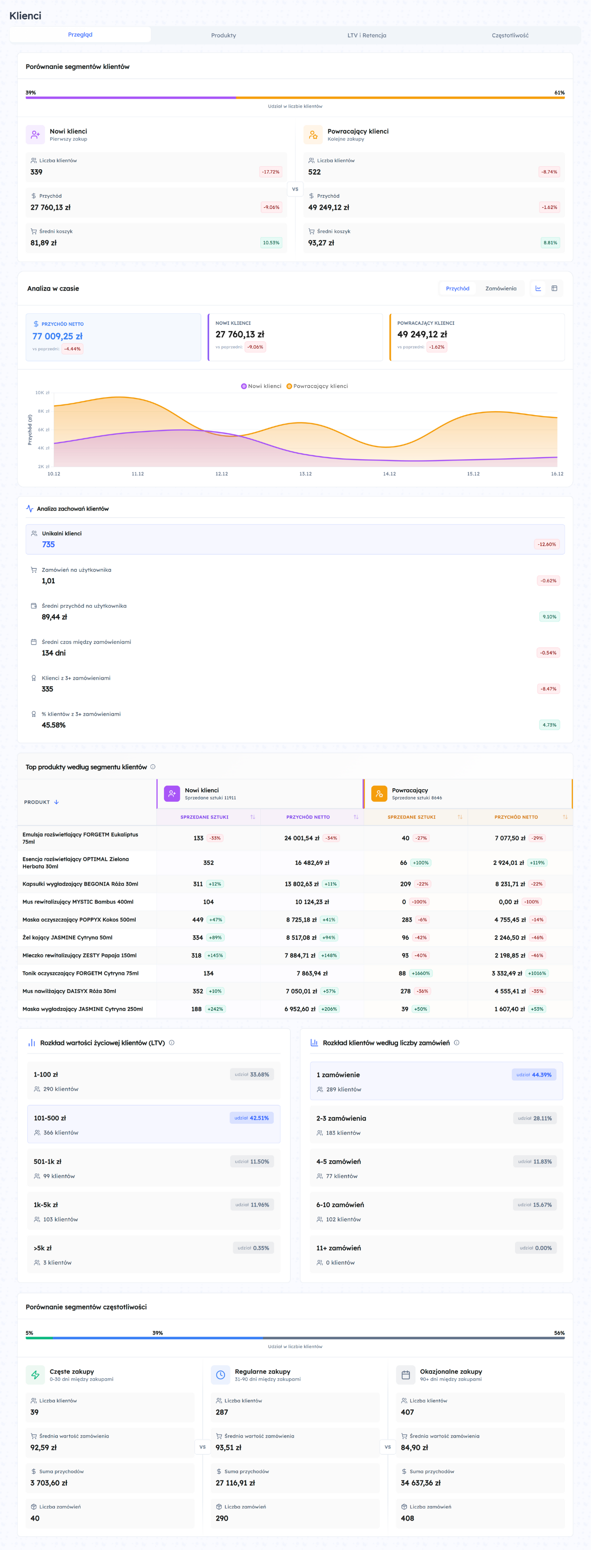Switch to table view icon in Analiza w czasie
Image resolution: width=591 pixels, height=1550 pixels.
554,288
